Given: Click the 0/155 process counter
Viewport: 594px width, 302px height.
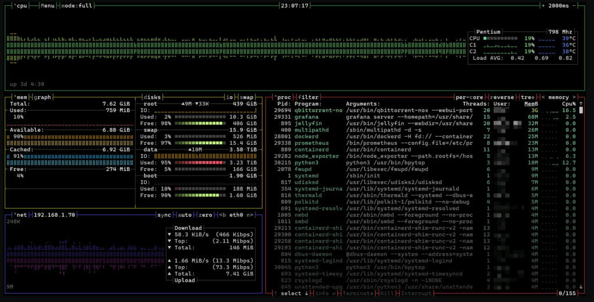Looking at the screenshot, I should (567, 293).
